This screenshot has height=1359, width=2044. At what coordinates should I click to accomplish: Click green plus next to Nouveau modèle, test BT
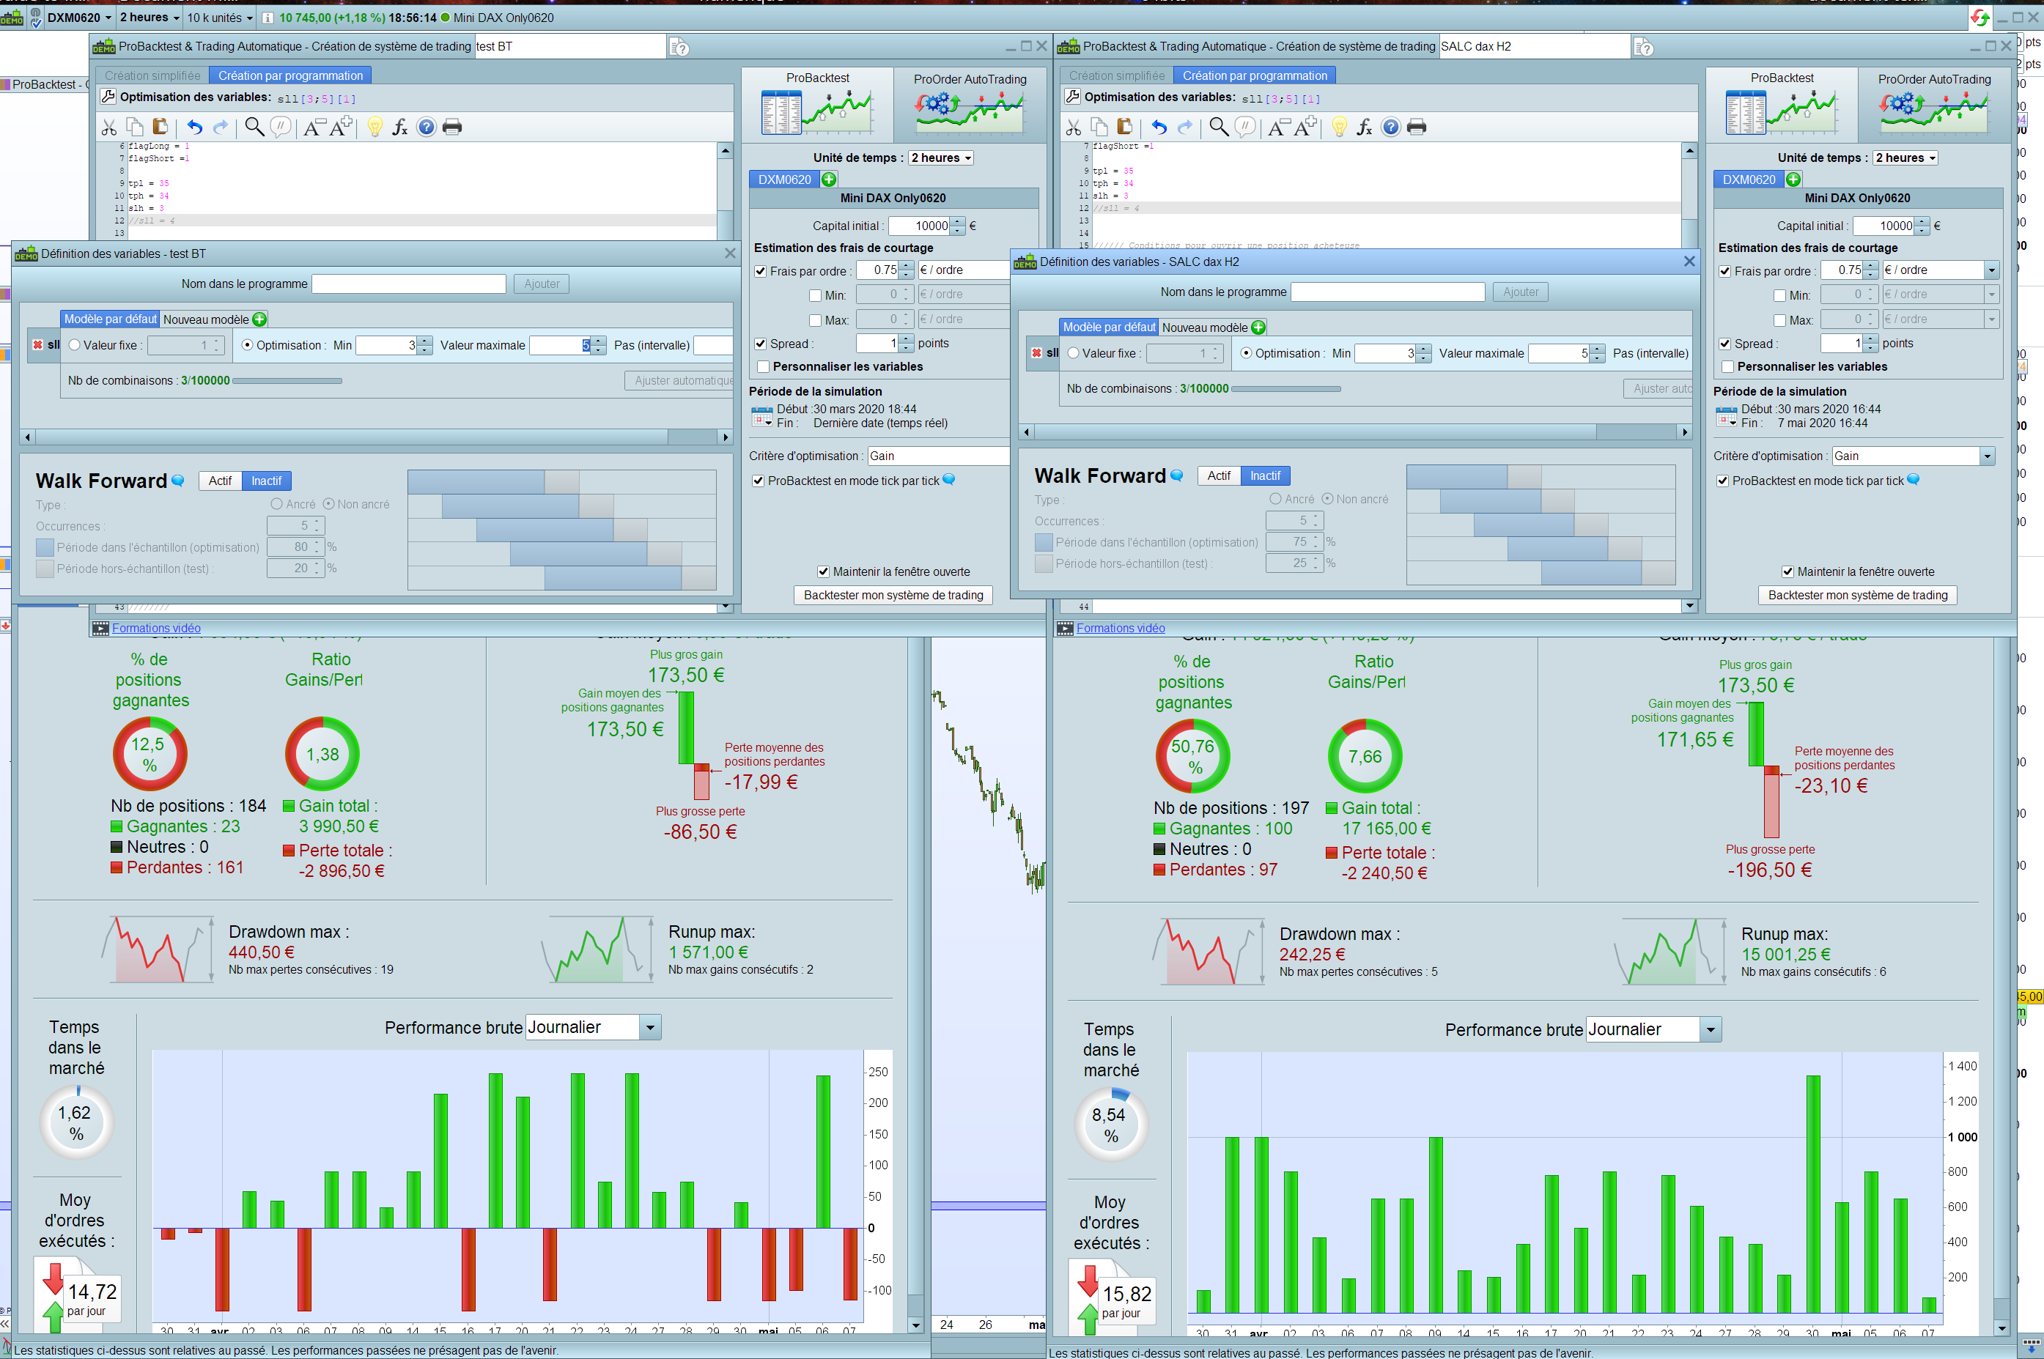(x=259, y=320)
